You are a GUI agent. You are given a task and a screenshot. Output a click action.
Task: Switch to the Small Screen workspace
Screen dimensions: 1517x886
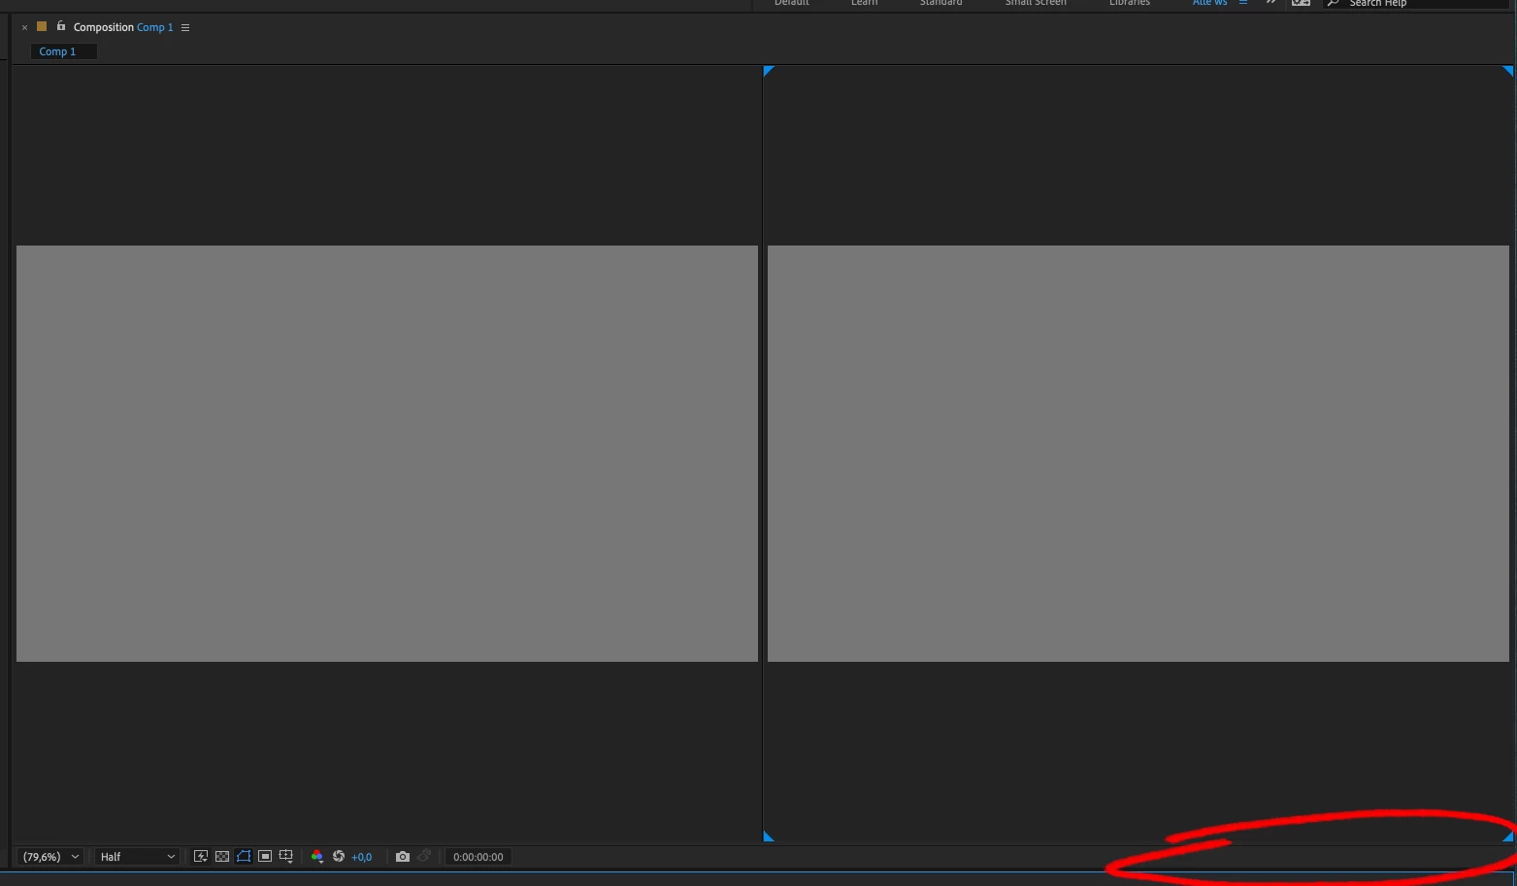(x=1036, y=3)
